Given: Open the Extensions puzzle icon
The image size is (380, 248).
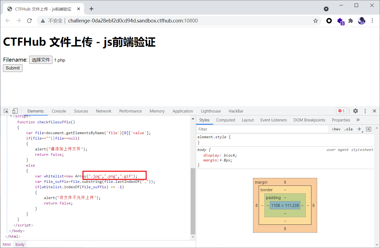Looking at the screenshot, I should pos(351,21).
